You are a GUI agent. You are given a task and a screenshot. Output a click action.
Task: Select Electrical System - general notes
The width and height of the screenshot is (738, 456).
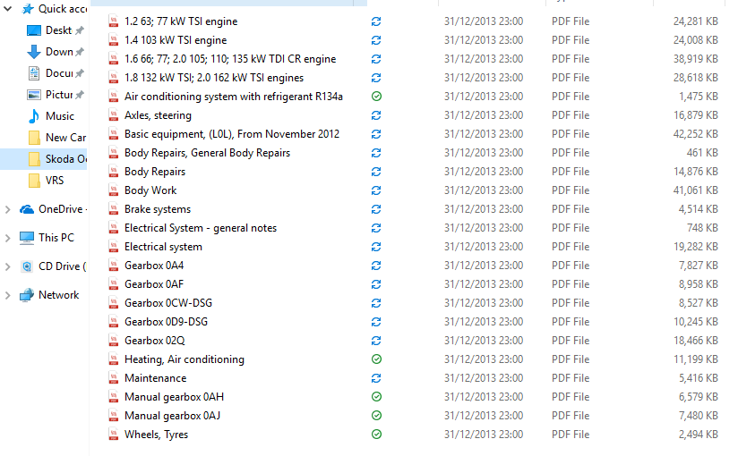201,228
